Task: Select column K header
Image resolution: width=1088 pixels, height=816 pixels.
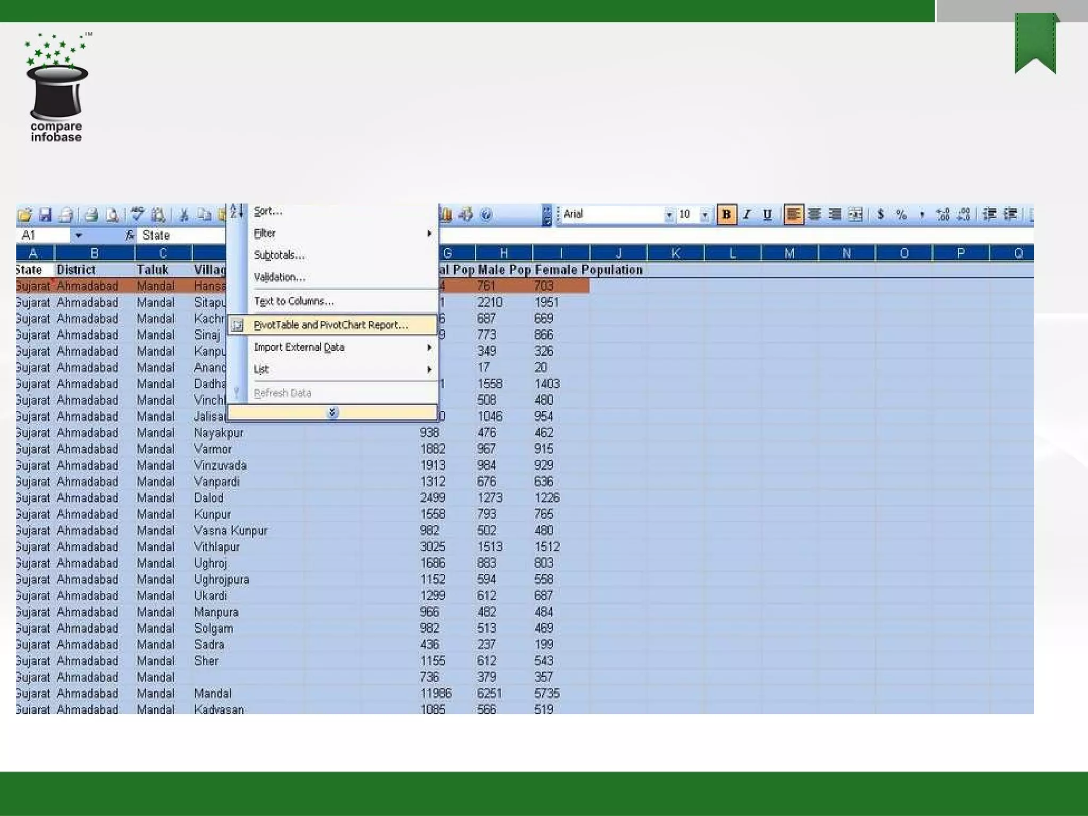Action: [x=675, y=253]
